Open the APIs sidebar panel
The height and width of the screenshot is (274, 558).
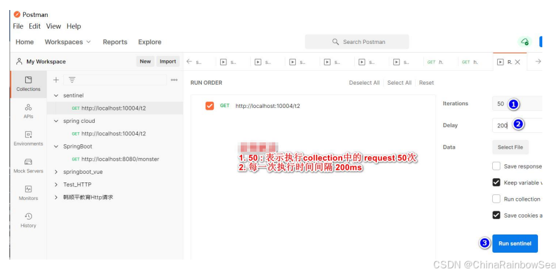point(28,112)
